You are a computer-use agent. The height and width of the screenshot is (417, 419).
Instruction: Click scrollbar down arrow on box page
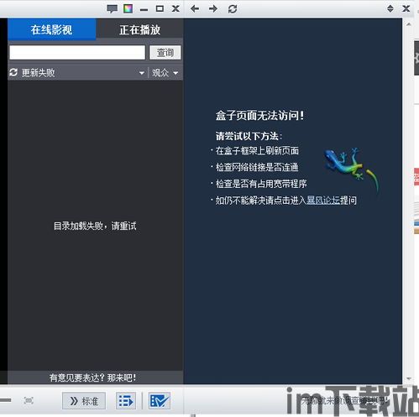click(408, 378)
